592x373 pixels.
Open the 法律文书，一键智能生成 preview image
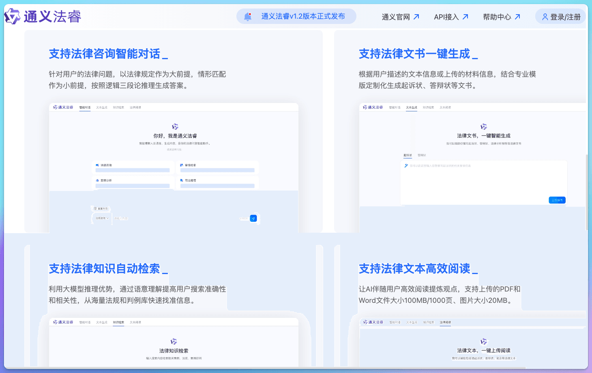tap(473, 168)
